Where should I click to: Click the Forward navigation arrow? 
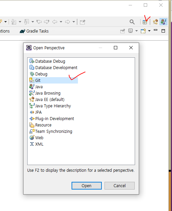click(x=68, y=22)
